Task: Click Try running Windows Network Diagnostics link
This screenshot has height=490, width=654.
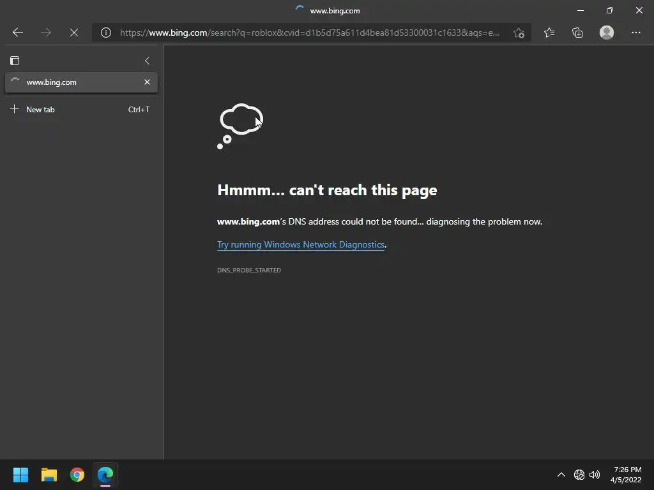Action: (x=301, y=244)
